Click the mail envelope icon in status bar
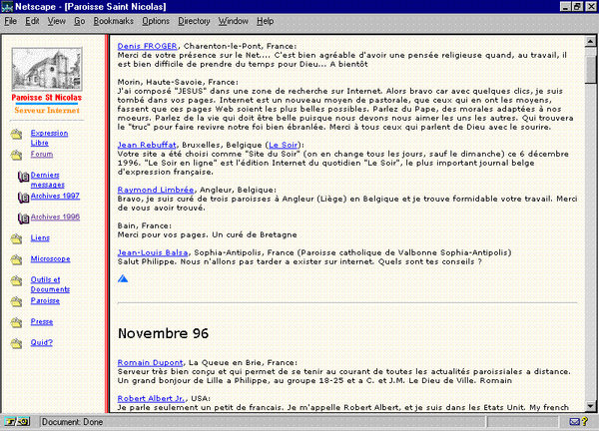The height and width of the screenshot is (431, 599). tap(574, 422)
